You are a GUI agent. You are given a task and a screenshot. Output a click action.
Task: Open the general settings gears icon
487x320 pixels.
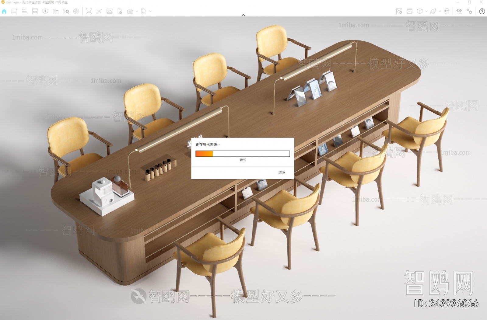(470, 12)
